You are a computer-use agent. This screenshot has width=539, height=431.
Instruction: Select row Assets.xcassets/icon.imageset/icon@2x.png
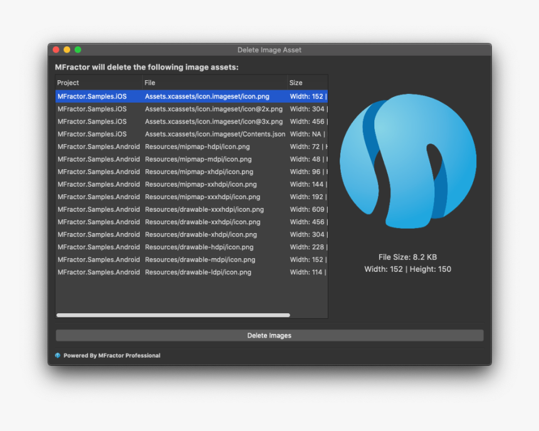191,109
